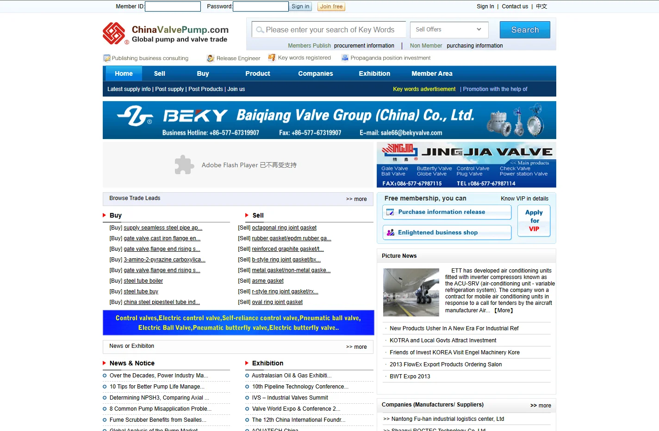The width and height of the screenshot is (659, 431).
Task: Click the Join free button
Action: click(331, 6)
